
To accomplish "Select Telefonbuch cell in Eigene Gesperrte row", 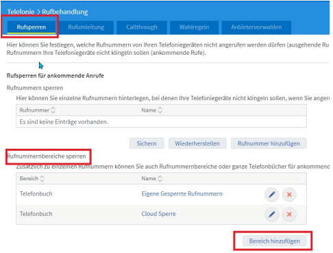I will tap(36, 194).
